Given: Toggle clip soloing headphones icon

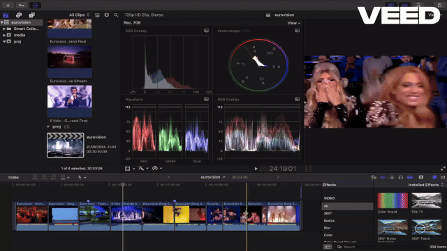Looking at the screenshot, I should [x=400, y=177].
